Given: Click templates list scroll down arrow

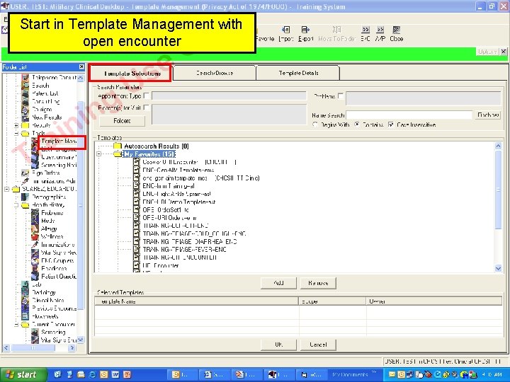Looking at the screenshot, I should click(498, 268).
